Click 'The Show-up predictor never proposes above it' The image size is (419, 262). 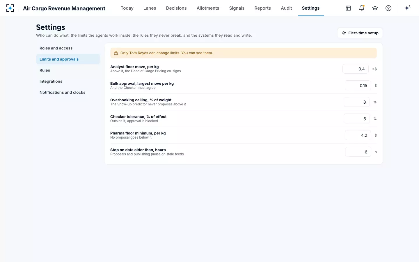click(148, 104)
